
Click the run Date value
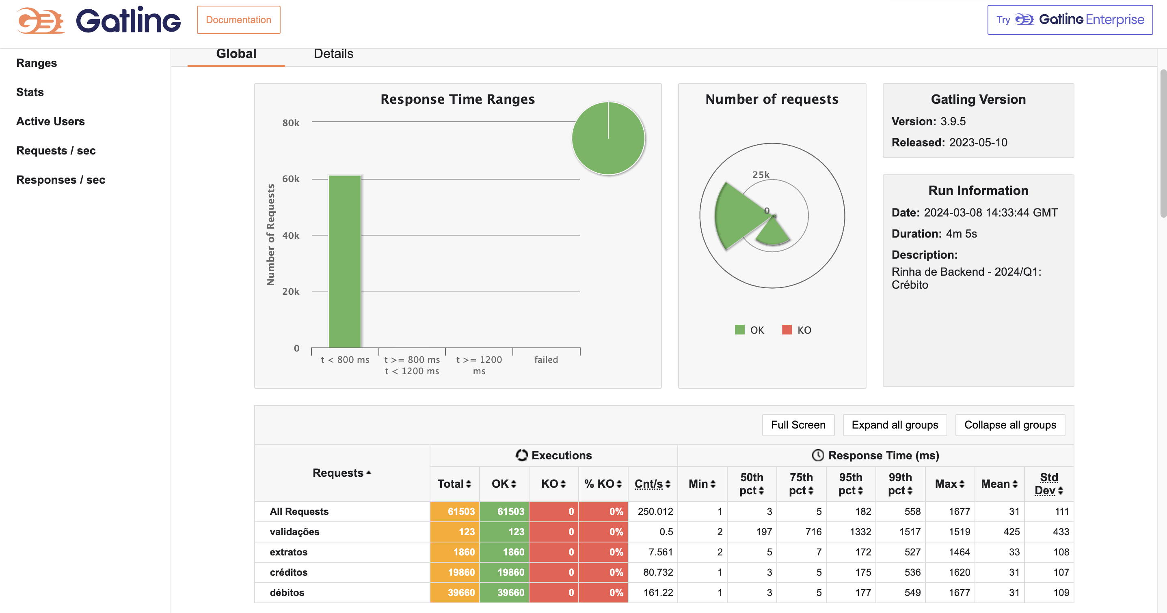[990, 212]
